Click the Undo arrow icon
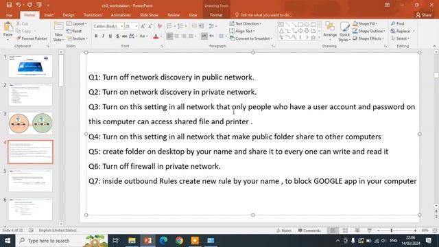This screenshot has width=439, height=247. [19, 5]
